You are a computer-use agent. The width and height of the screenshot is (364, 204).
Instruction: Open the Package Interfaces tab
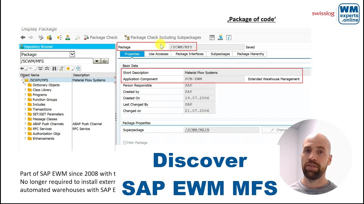[x=189, y=54]
